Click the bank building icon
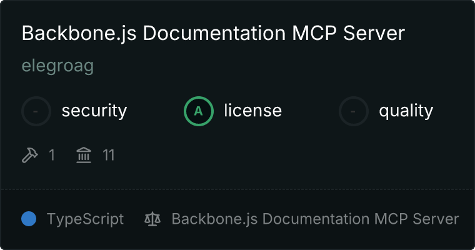Viewport: 475px width, 250px height. click(84, 155)
